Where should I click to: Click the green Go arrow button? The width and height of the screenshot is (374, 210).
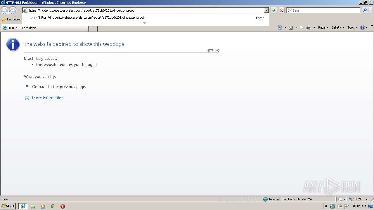(x=274, y=10)
